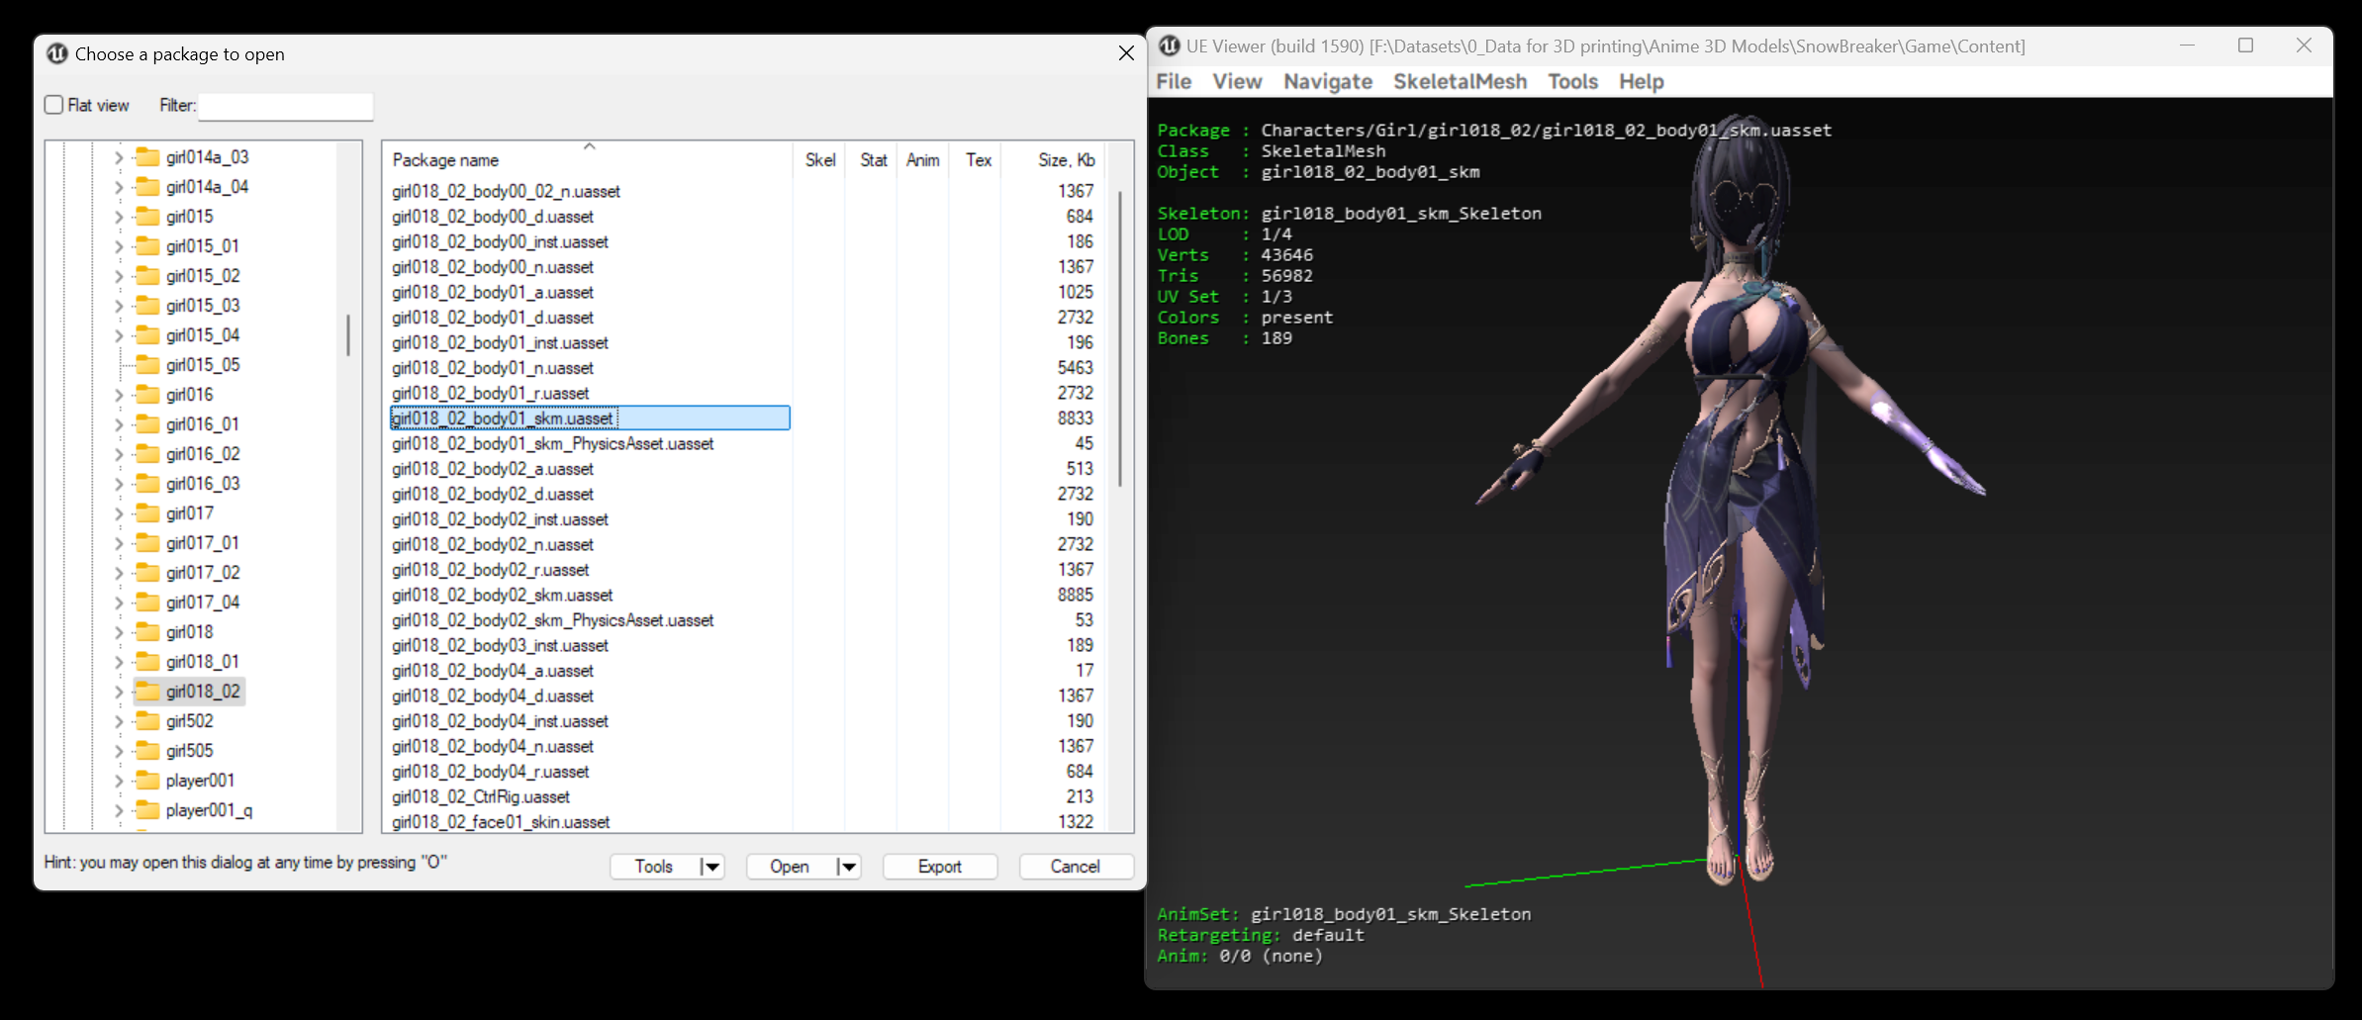The width and height of the screenshot is (2362, 1020).
Task: Sort by Anim column header
Action: pyautogui.click(x=923, y=159)
